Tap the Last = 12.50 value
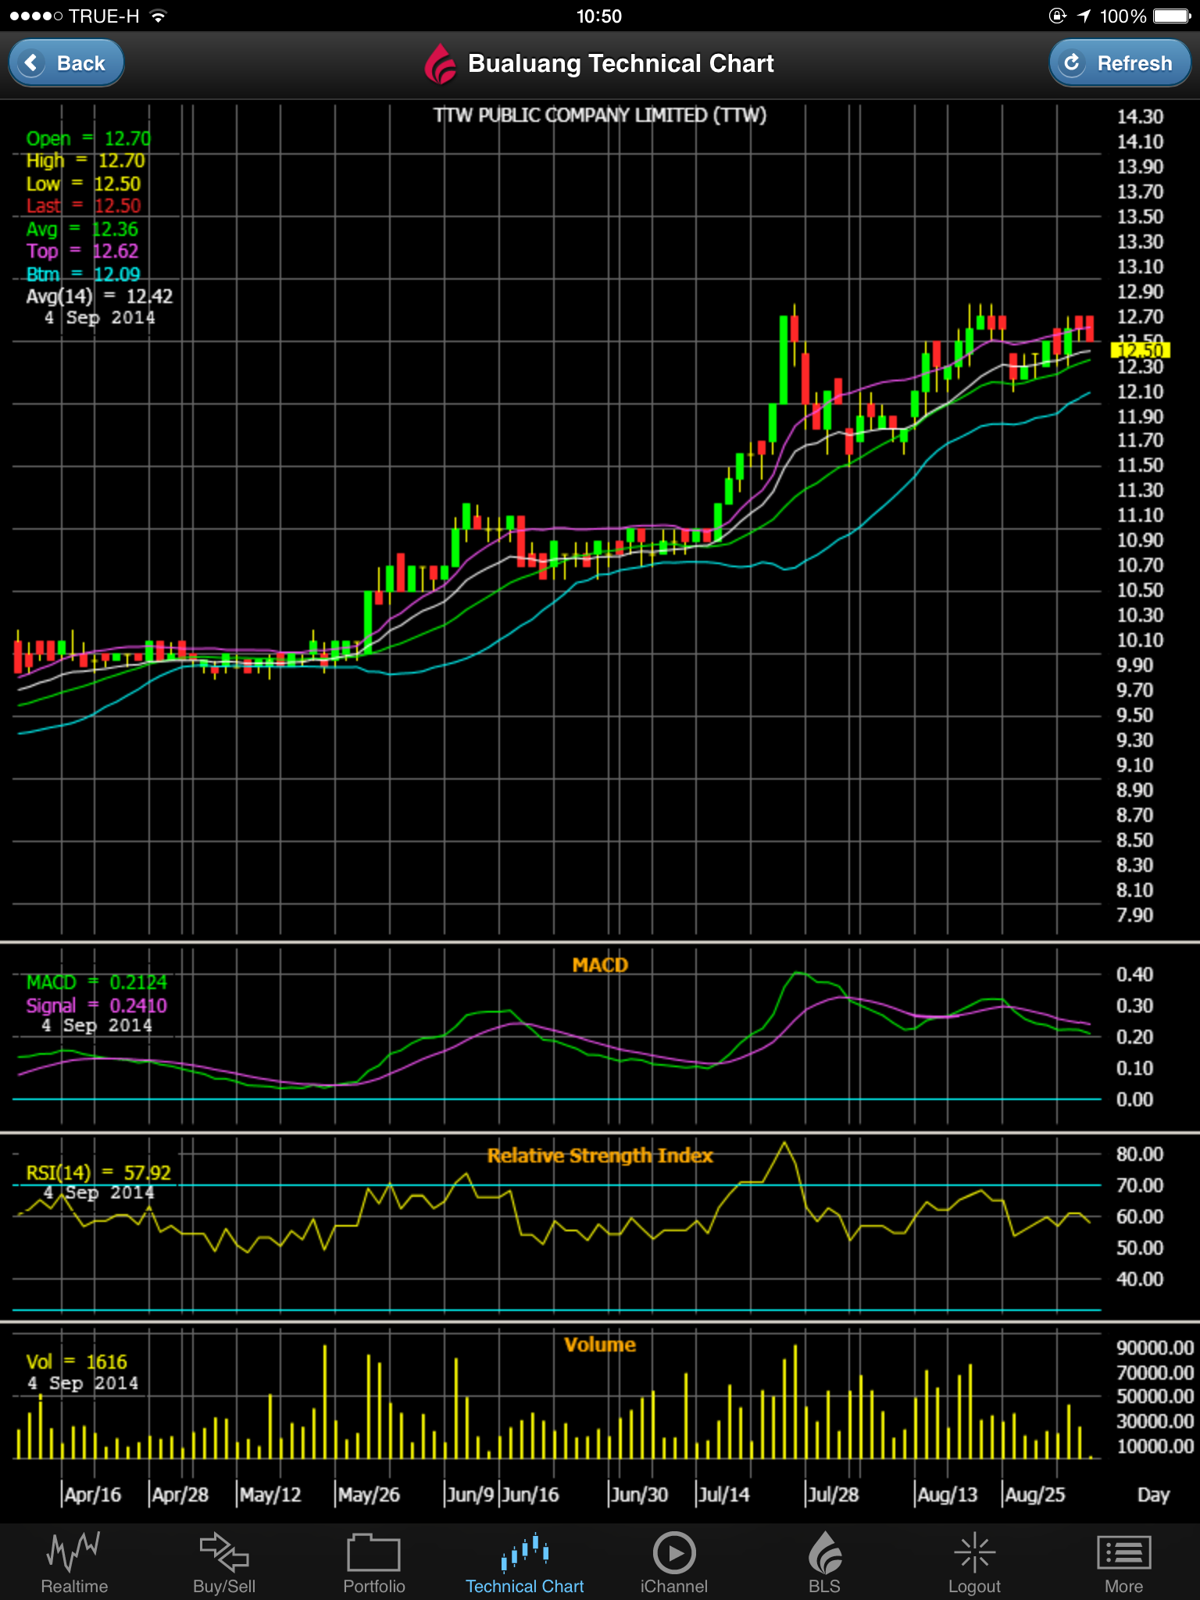Screen dimensions: 1200x1600 (83, 206)
